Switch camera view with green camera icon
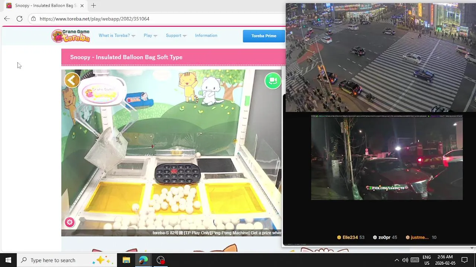This screenshot has width=476, height=267. (273, 81)
